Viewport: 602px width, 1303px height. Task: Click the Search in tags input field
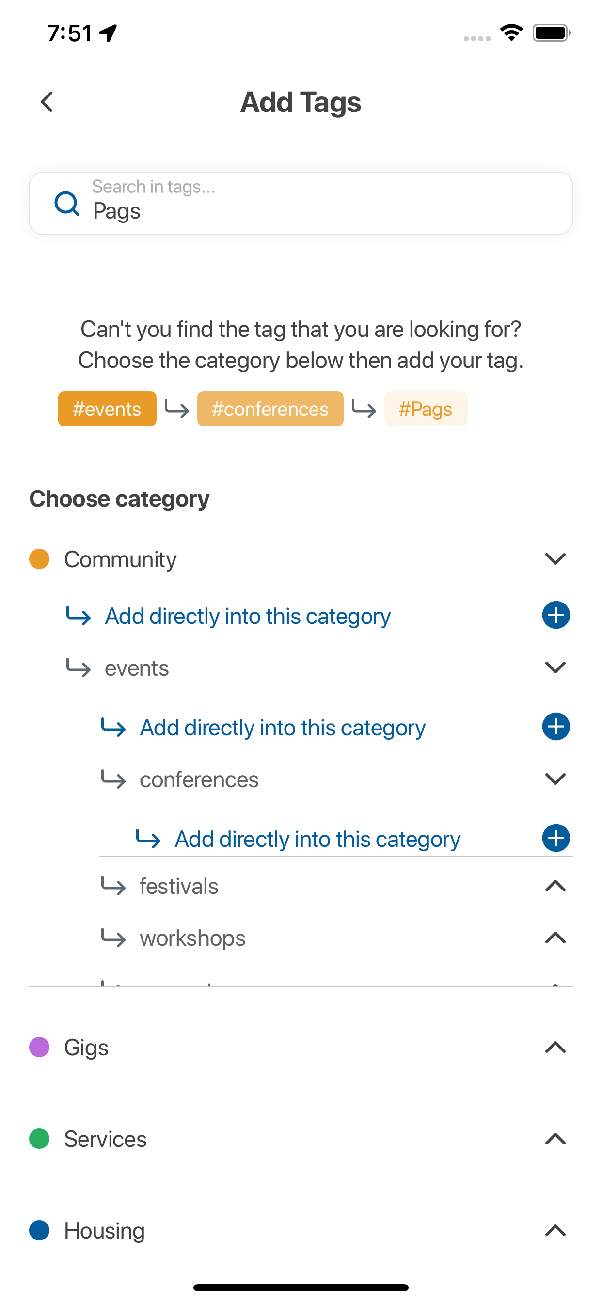tap(301, 203)
